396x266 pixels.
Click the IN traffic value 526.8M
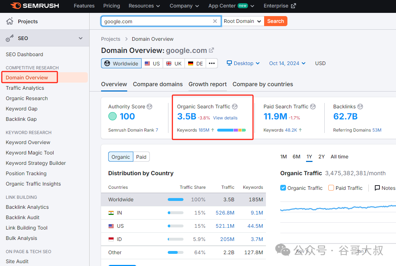(x=225, y=213)
